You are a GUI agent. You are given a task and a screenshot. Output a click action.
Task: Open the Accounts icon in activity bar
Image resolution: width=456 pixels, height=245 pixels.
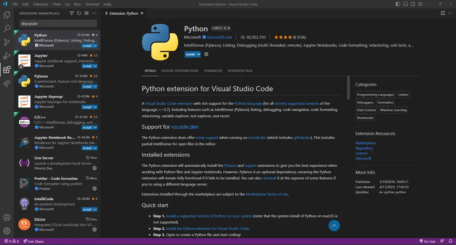point(7,217)
